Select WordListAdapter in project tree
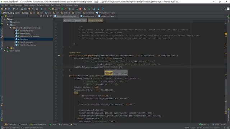 pos(27,42)
